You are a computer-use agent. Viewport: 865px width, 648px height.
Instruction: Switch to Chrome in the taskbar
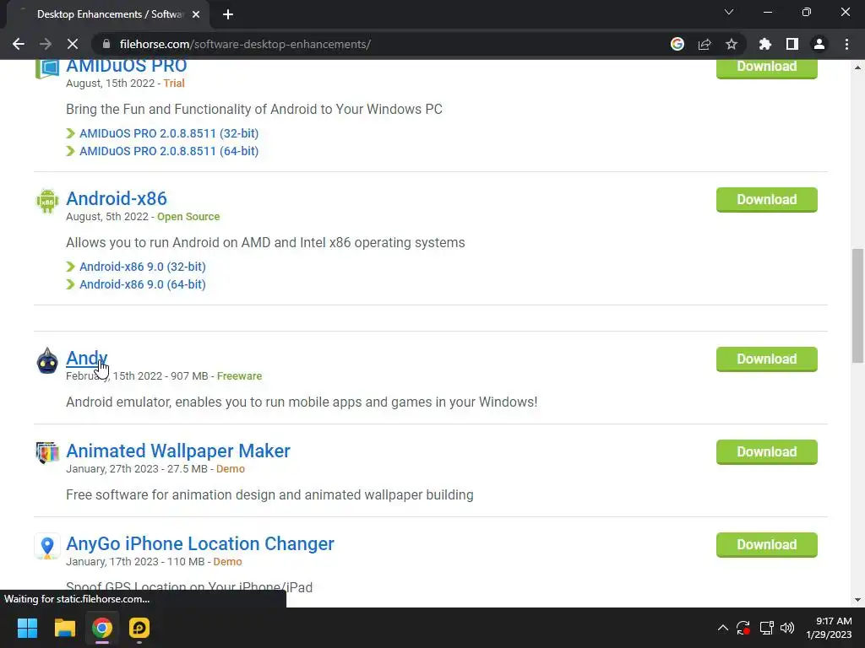(x=102, y=628)
